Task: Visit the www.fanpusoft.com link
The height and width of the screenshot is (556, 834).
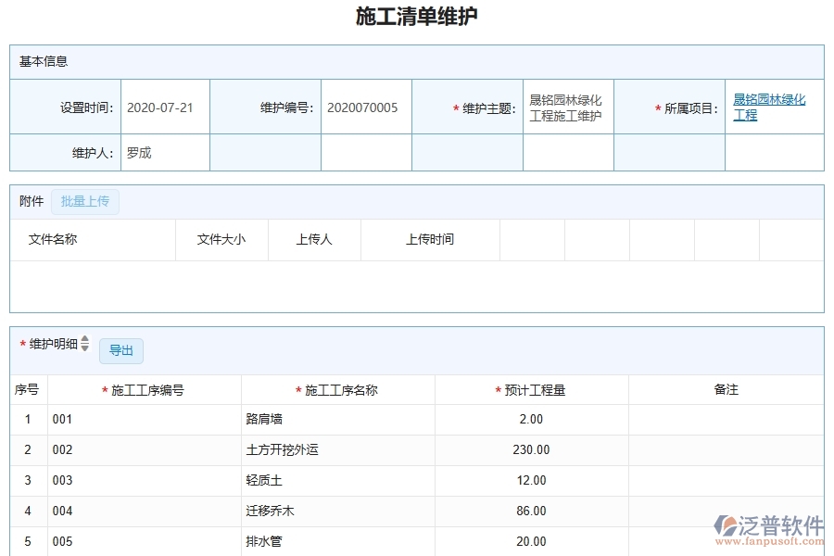Action: tap(768, 542)
